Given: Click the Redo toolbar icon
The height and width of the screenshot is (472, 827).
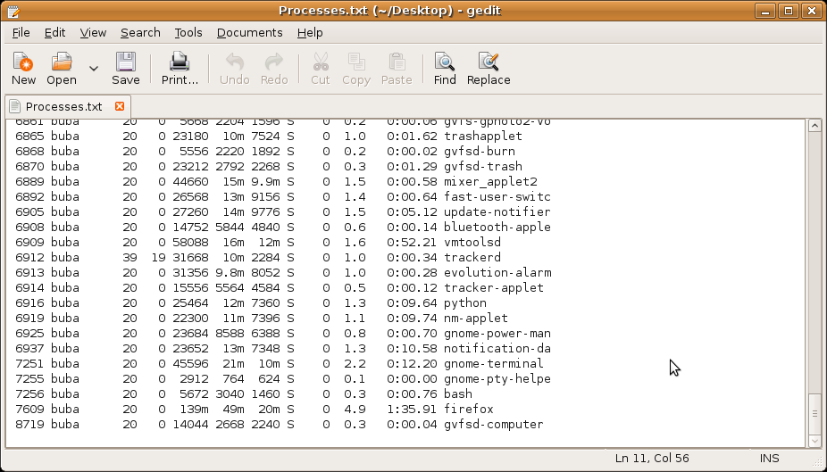Looking at the screenshot, I should tap(274, 69).
